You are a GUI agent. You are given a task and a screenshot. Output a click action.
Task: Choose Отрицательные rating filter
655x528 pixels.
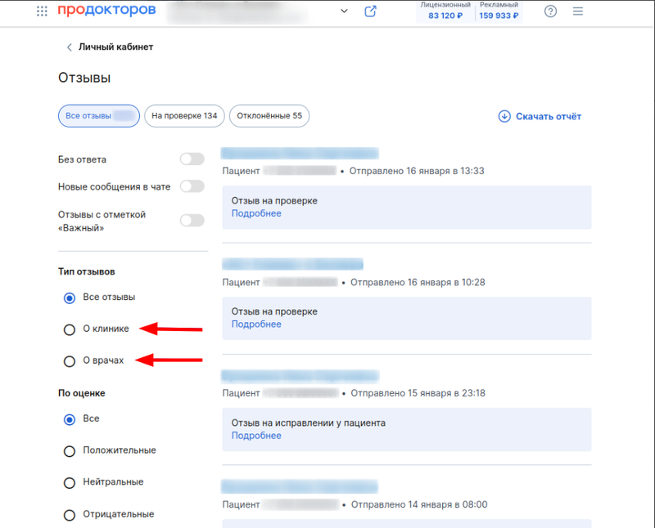(x=70, y=514)
